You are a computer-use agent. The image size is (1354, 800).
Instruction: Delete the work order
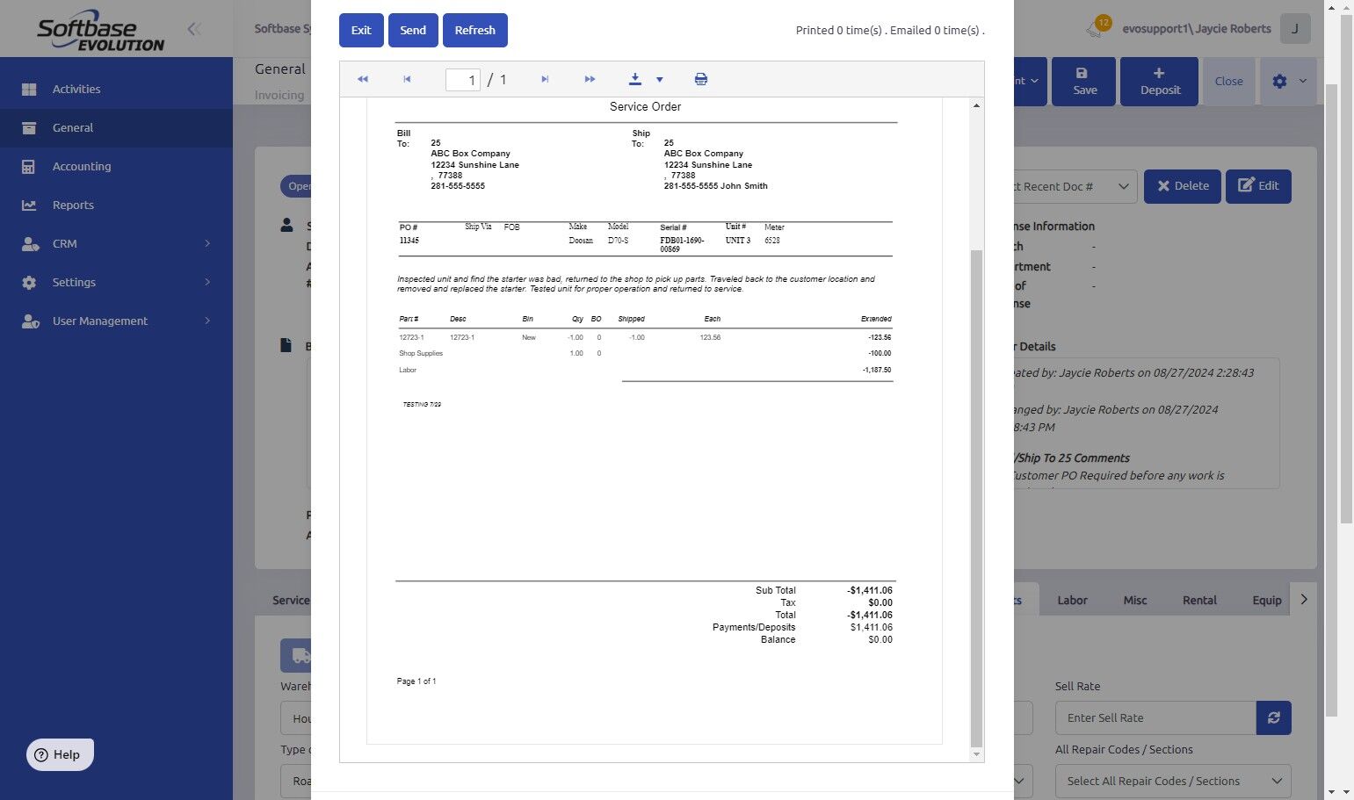(x=1183, y=186)
